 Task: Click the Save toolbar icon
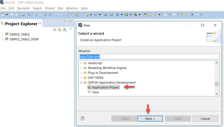tap(11, 15)
